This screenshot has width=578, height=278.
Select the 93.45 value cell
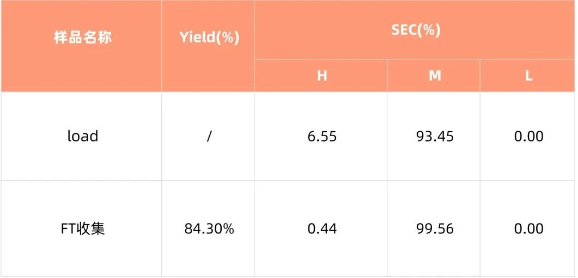pyautogui.click(x=434, y=136)
